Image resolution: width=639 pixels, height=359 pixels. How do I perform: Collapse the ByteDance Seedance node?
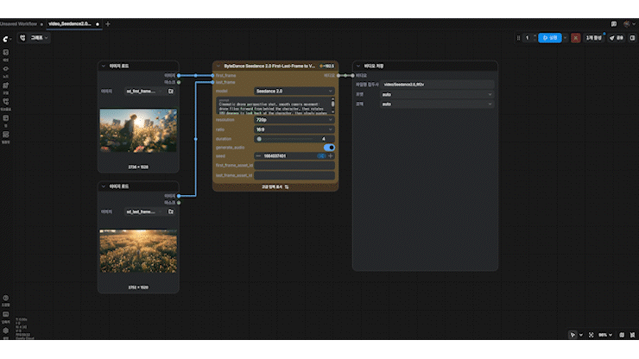pyautogui.click(x=218, y=66)
